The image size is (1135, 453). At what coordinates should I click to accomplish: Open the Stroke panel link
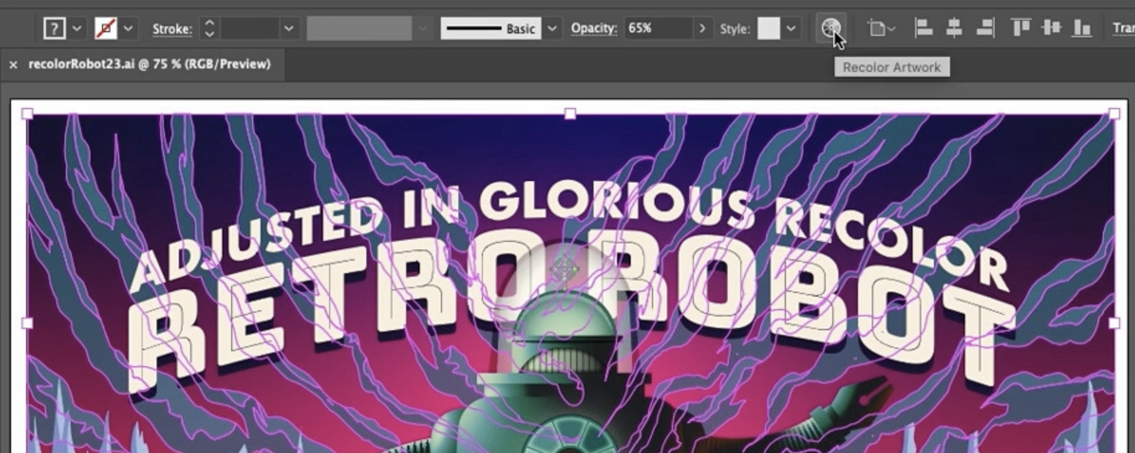tap(172, 29)
